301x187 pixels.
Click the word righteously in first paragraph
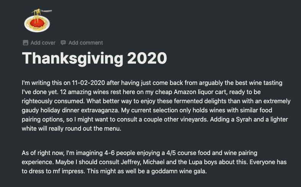[39, 101]
